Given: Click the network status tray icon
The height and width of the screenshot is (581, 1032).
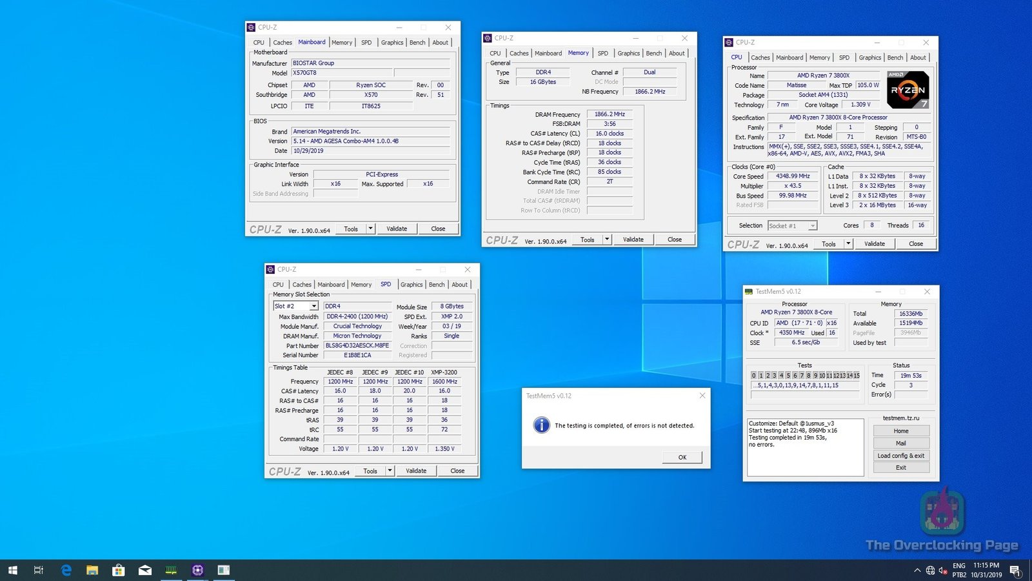Looking at the screenshot, I should click(930, 570).
